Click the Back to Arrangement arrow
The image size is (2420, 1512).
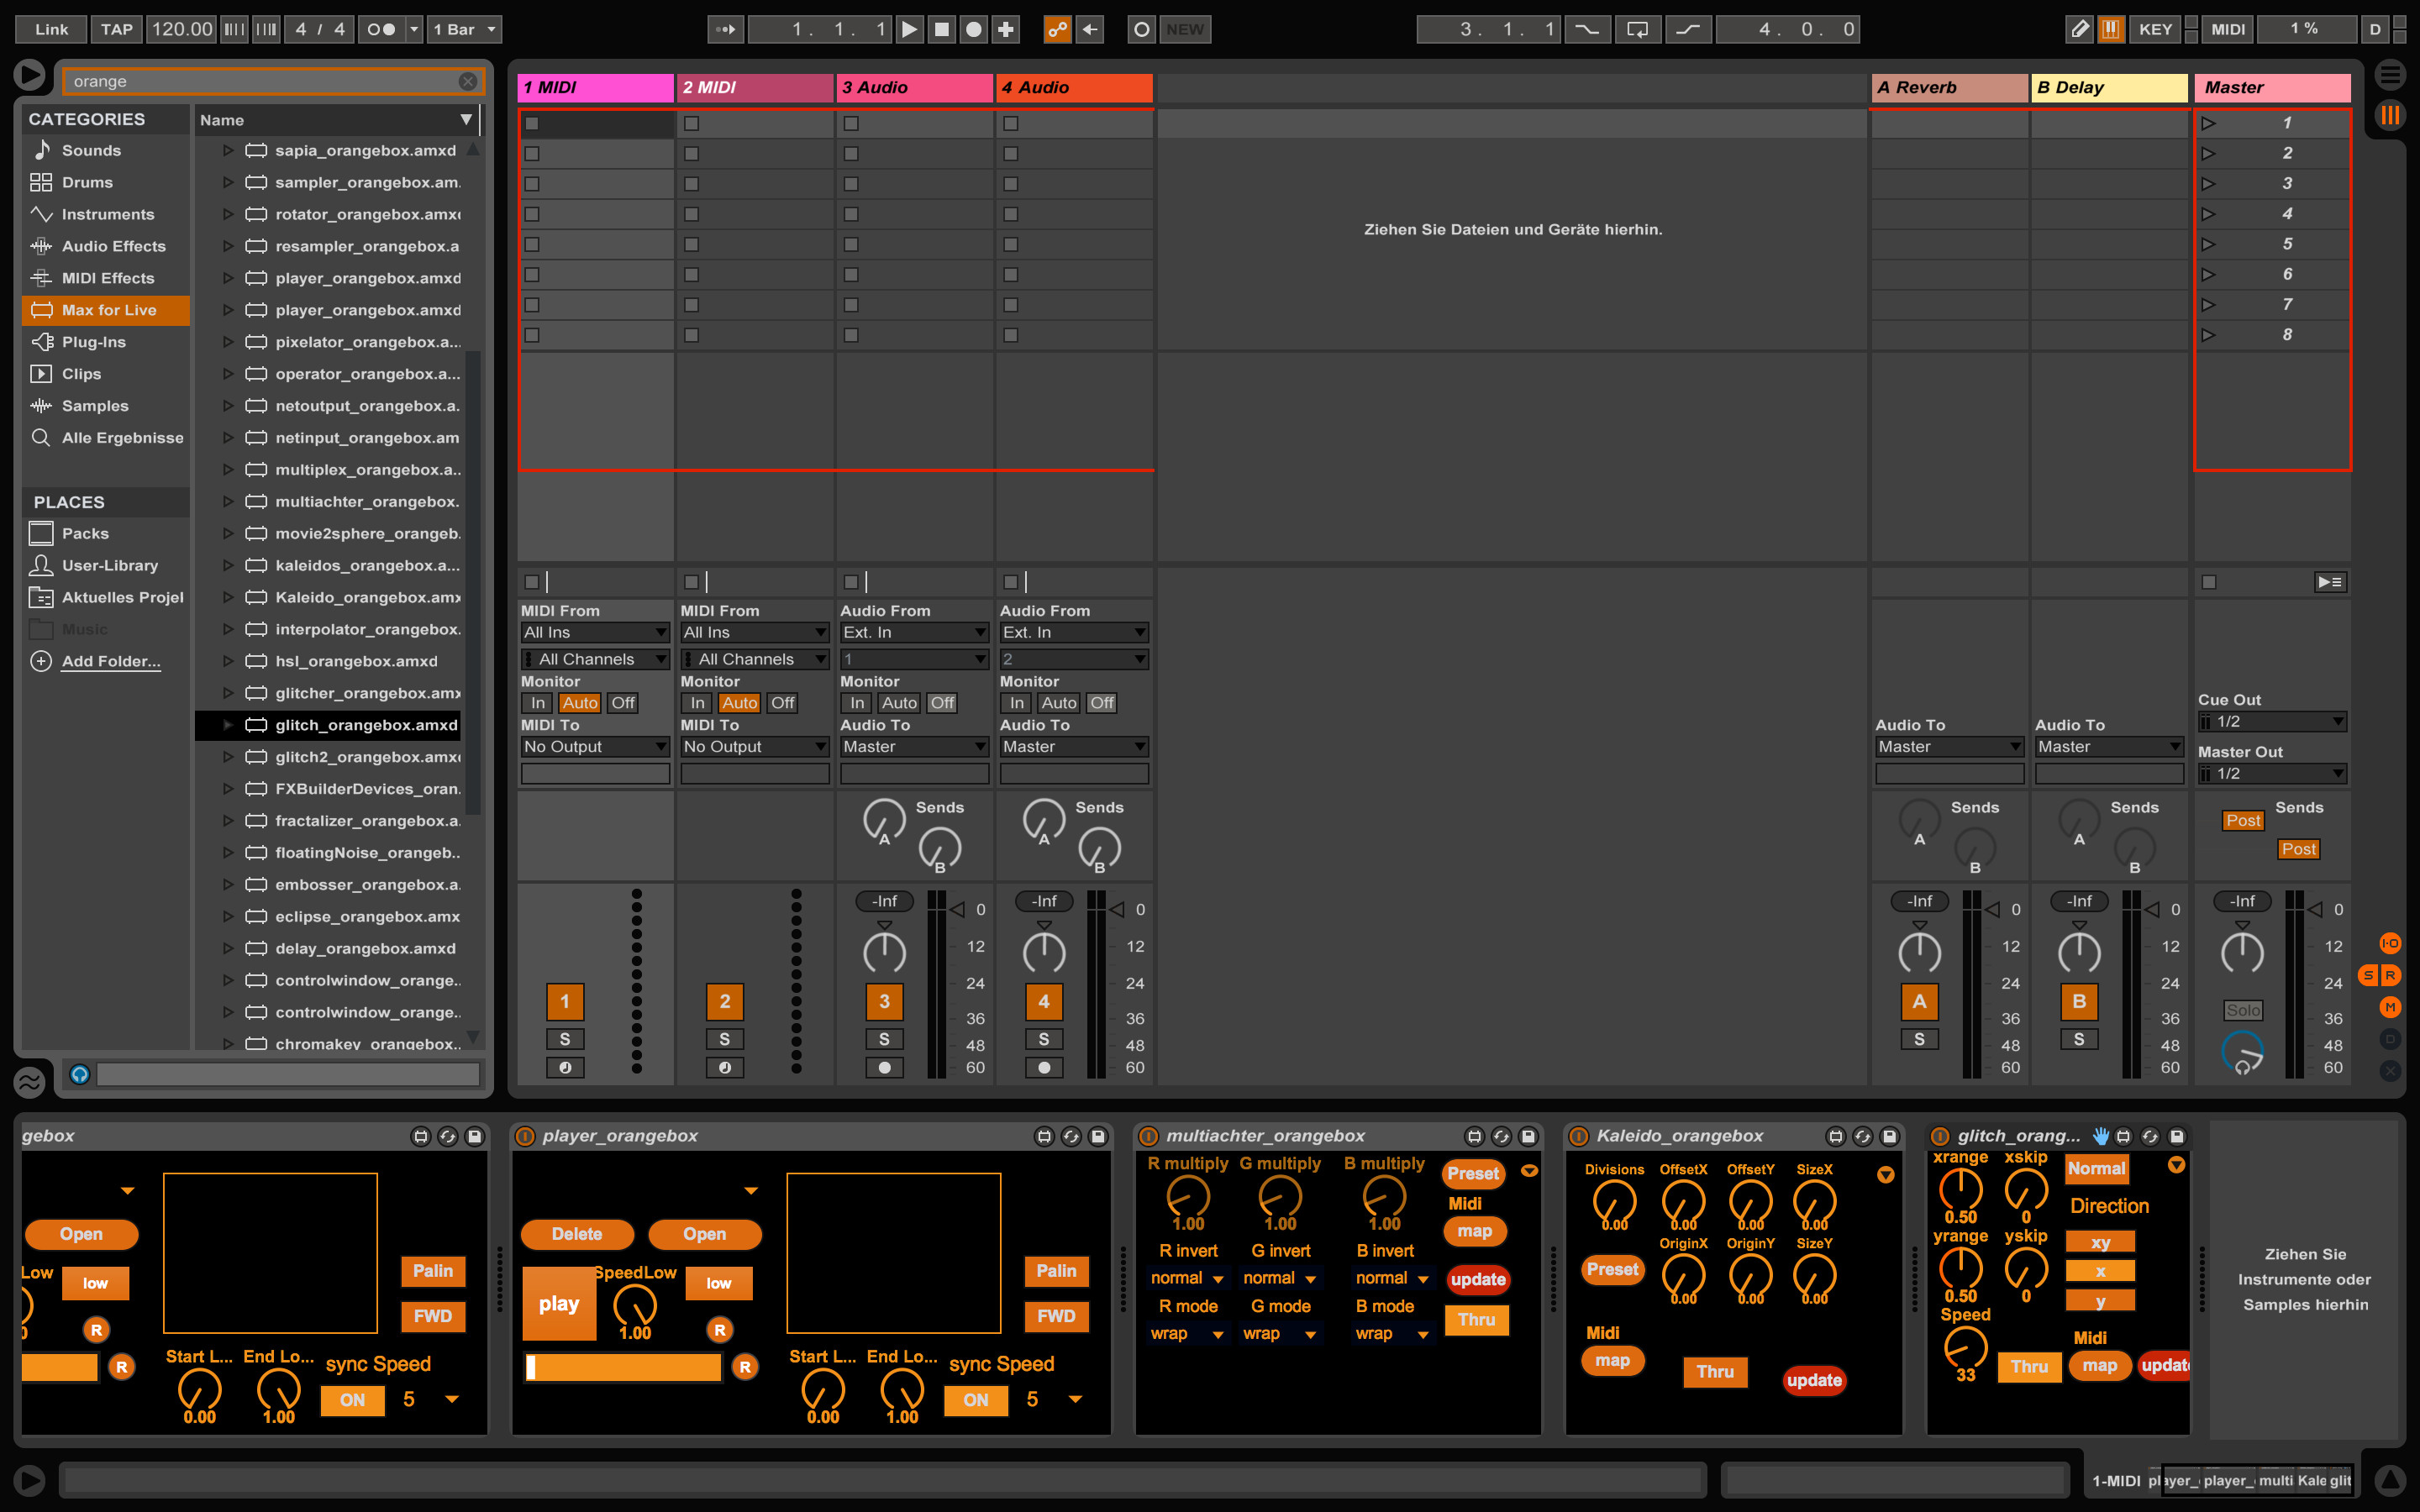[1090, 29]
